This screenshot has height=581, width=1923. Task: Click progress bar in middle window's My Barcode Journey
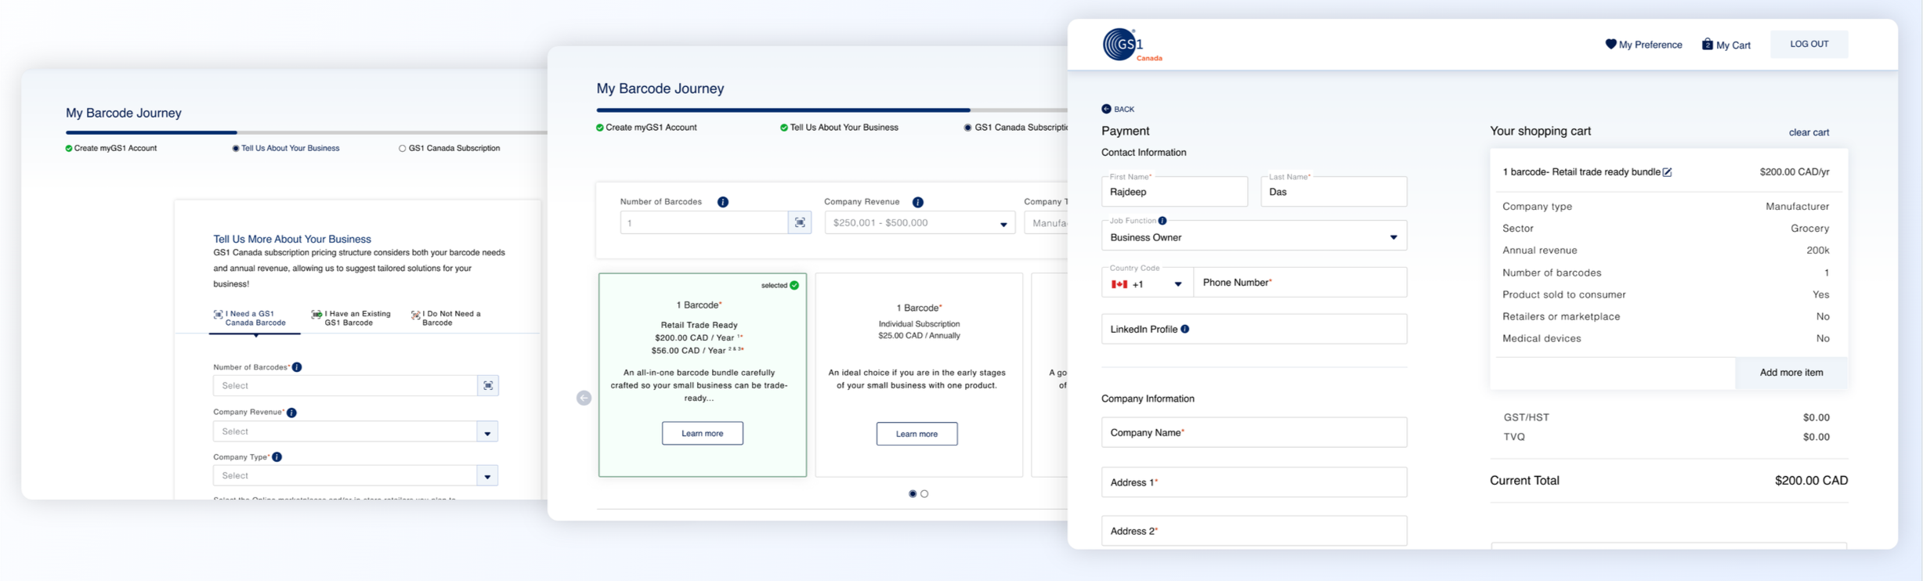pos(832,110)
